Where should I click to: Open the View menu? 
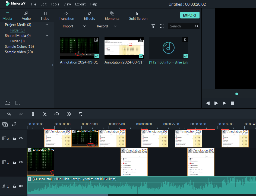point(67,4)
